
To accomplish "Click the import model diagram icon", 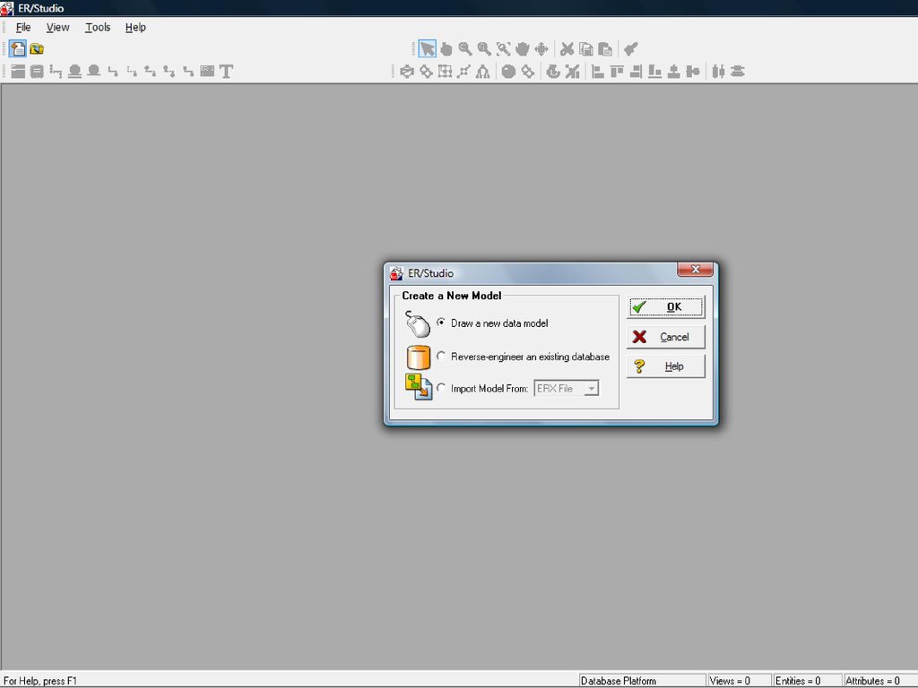I will pos(418,387).
